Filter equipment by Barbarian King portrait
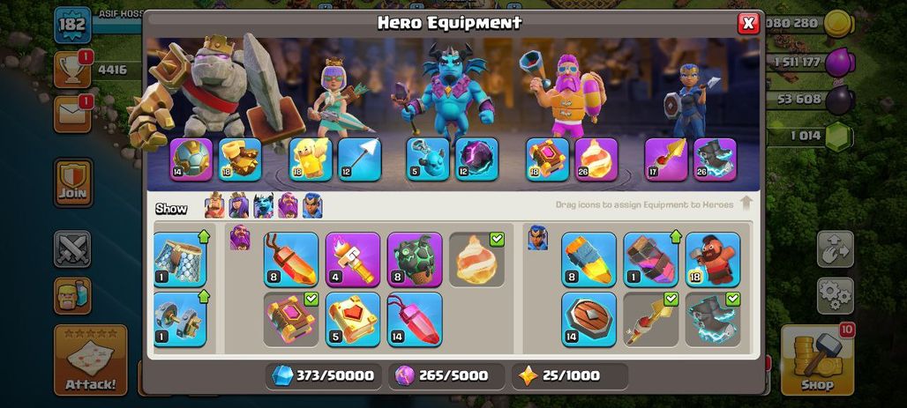This screenshot has width=907, height=408. [214, 205]
